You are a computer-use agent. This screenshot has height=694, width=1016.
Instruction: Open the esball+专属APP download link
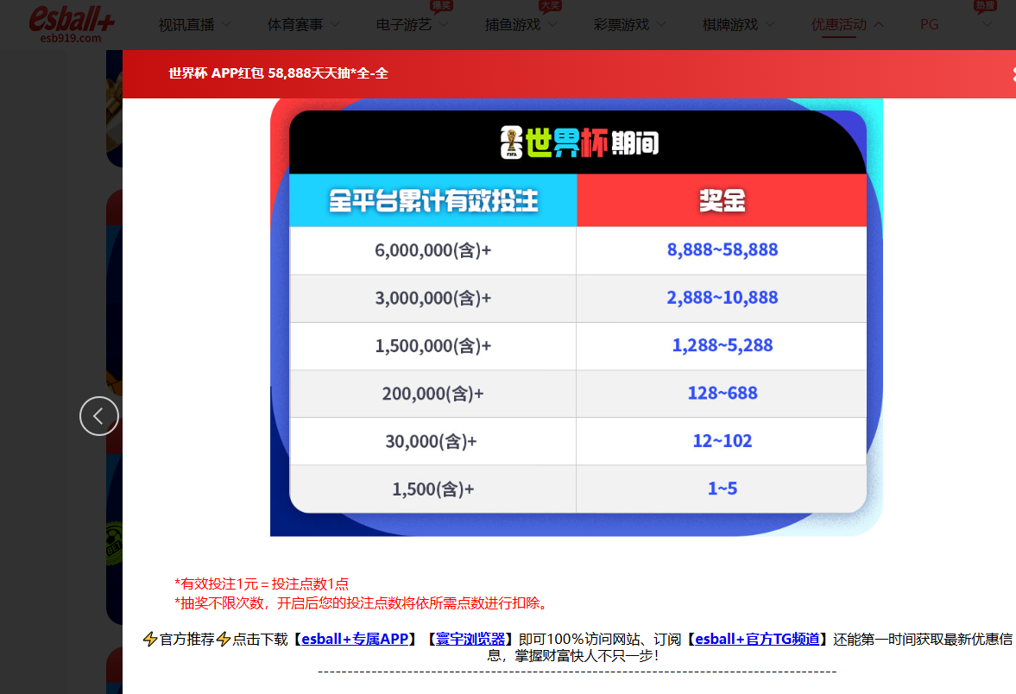tap(355, 639)
